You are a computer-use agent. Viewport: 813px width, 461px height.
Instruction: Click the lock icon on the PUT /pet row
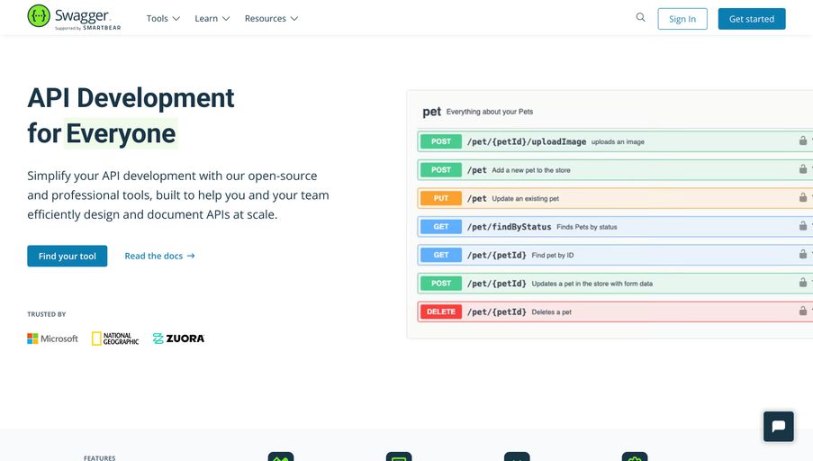coord(802,198)
